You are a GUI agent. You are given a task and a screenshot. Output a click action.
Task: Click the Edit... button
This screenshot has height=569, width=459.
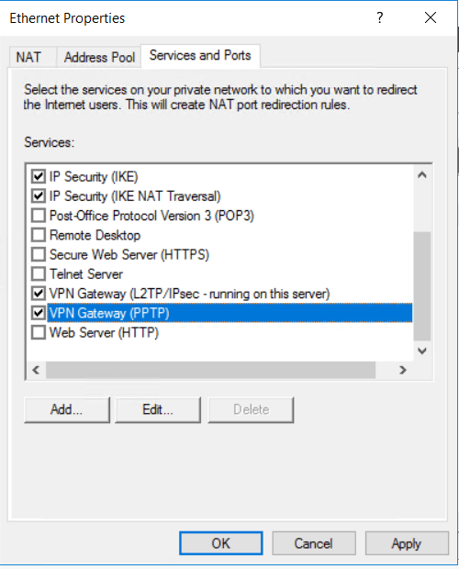158,409
